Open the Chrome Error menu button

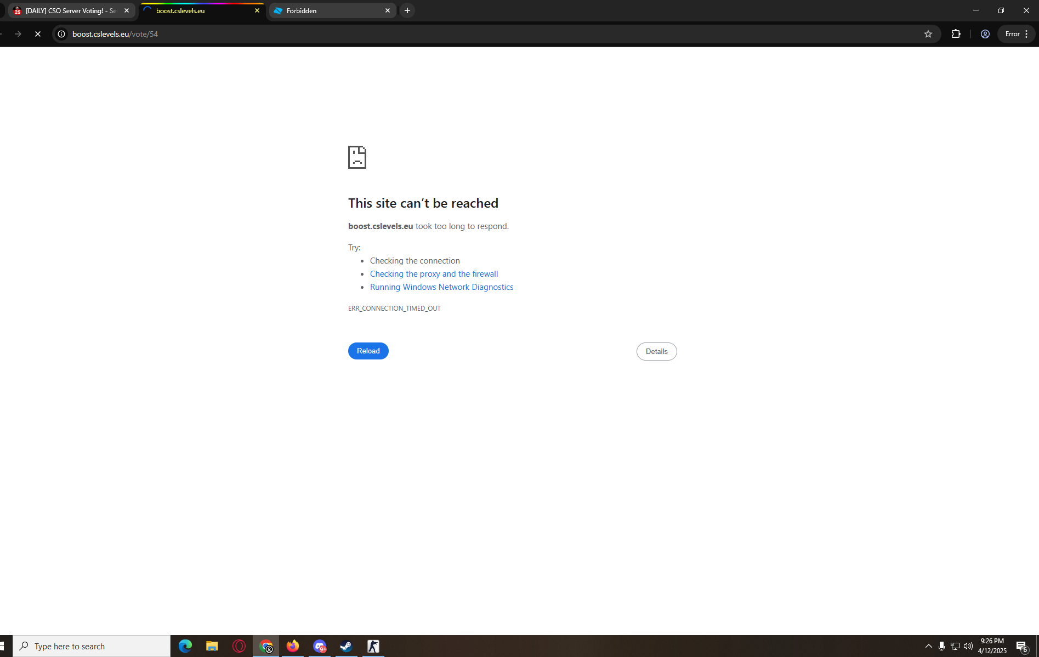(1016, 34)
